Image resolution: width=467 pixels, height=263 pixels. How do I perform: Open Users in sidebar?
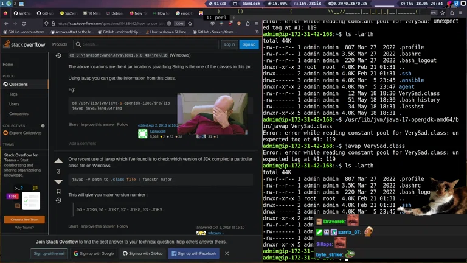[14, 104]
